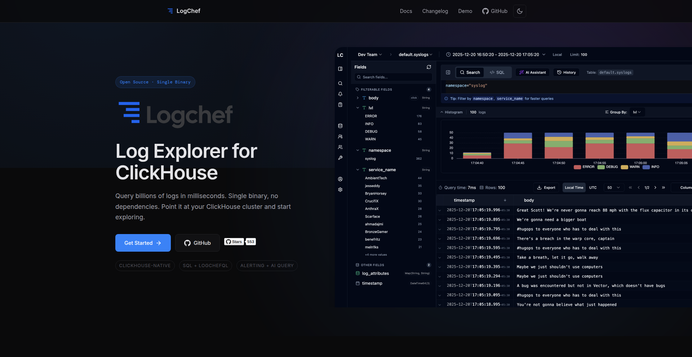Viewport: 692px width, 357px height.
Task: Select the search icon in the left sidebar
Action: [x=340, y=83]
